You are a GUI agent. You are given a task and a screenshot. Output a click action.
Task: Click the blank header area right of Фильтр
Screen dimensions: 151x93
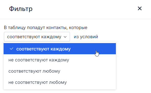tap(85, 9)
